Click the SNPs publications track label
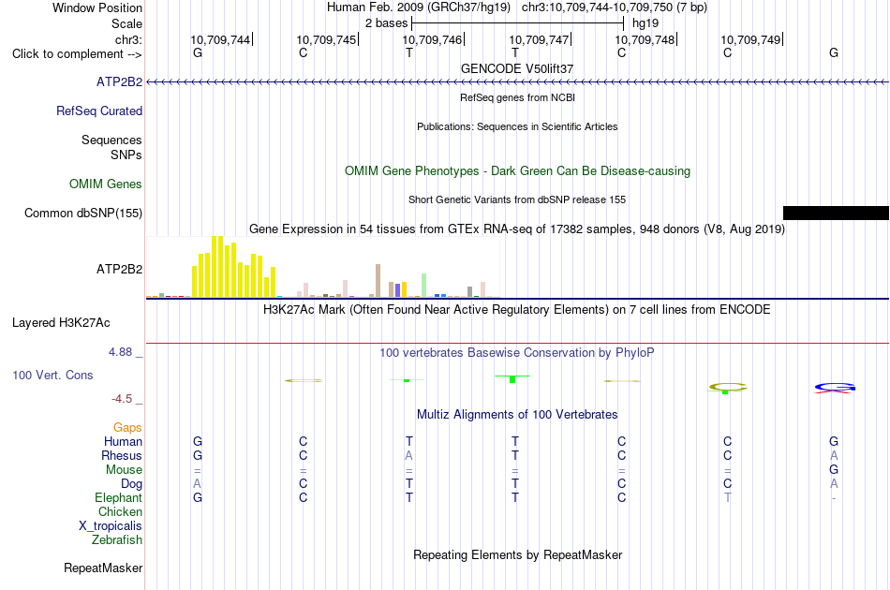This screenshot has width=890, height=590. tap(126, 155)
